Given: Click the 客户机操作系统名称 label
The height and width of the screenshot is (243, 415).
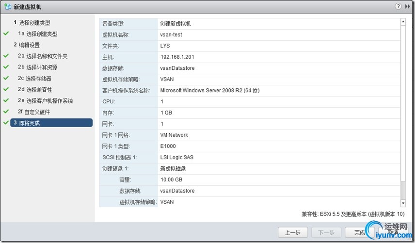Looking at the screenshot, I should pos(126,91).
